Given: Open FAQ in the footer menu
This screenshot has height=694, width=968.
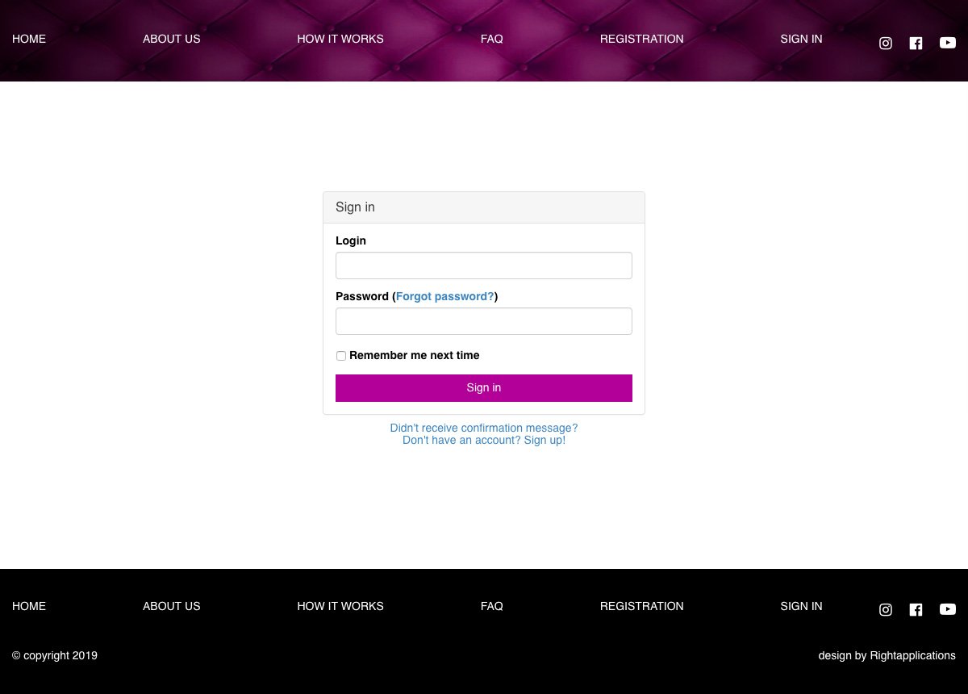Looking at the screenshot, I should coord(492,606).
